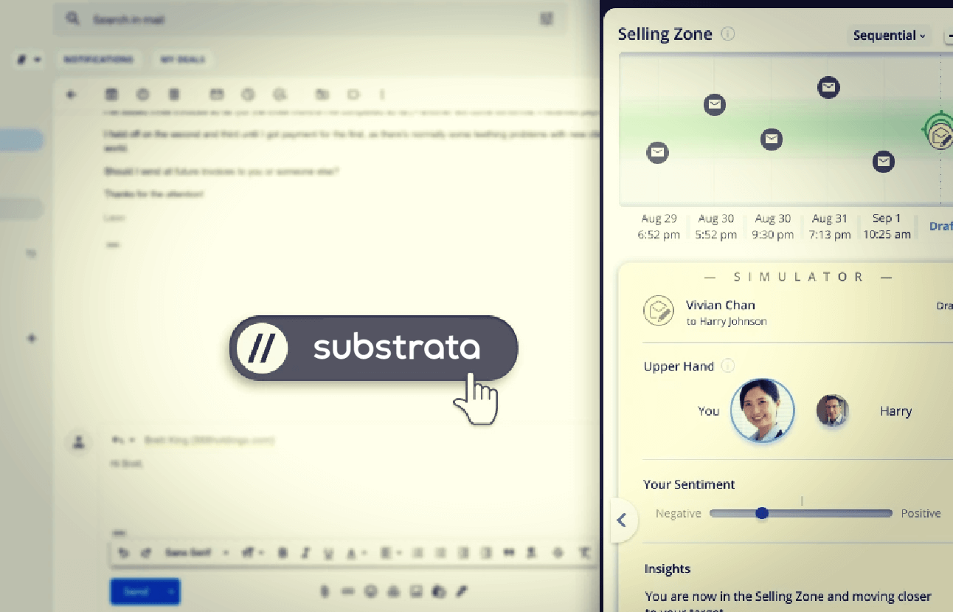The image size is (953, 612).
Task: Mark the open email as unread
Action: coord(216,94)
